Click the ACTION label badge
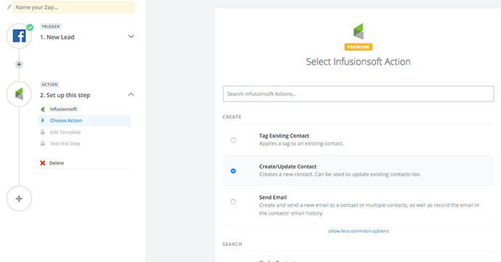This screenshot has height=262, width=501. click(x=49, y=84)
